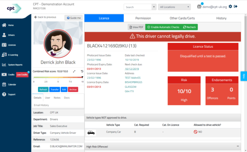Click the Recheck button
Screen dimensions: 247x152
[189, 27]
